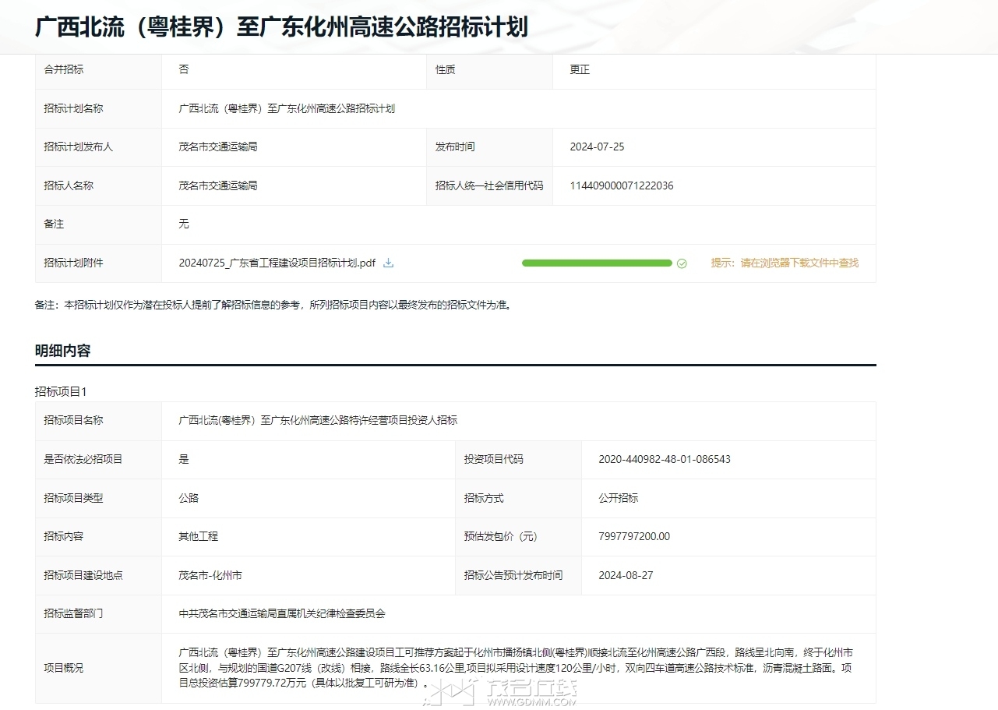Click the 投资项目代码 label
Viewport: 998px width, 710px height.
tap(493, 459)
